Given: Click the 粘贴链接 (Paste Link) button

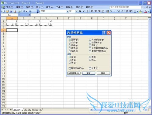Looking at the screenshot, I should coord(74,73).
